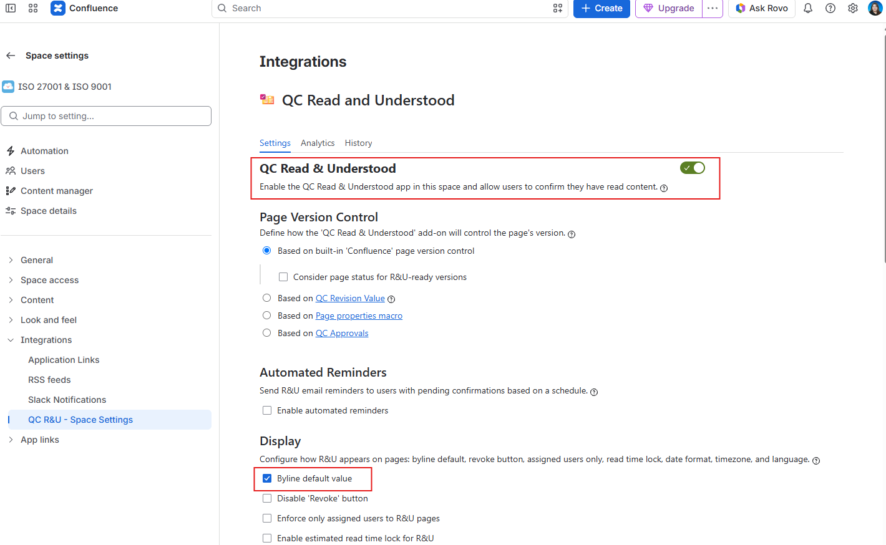Screen dimensions: 886x545
Task: Toggle off the QC Read & Understood switch
Action: pos(693,168)
